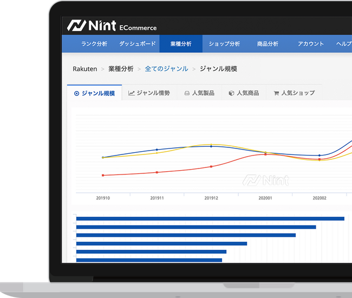Click the Rakuten breadcrumb
Image resolution: width=352 pixels, height=298 pixels.
pyautogui.click(x=85, y=69)
